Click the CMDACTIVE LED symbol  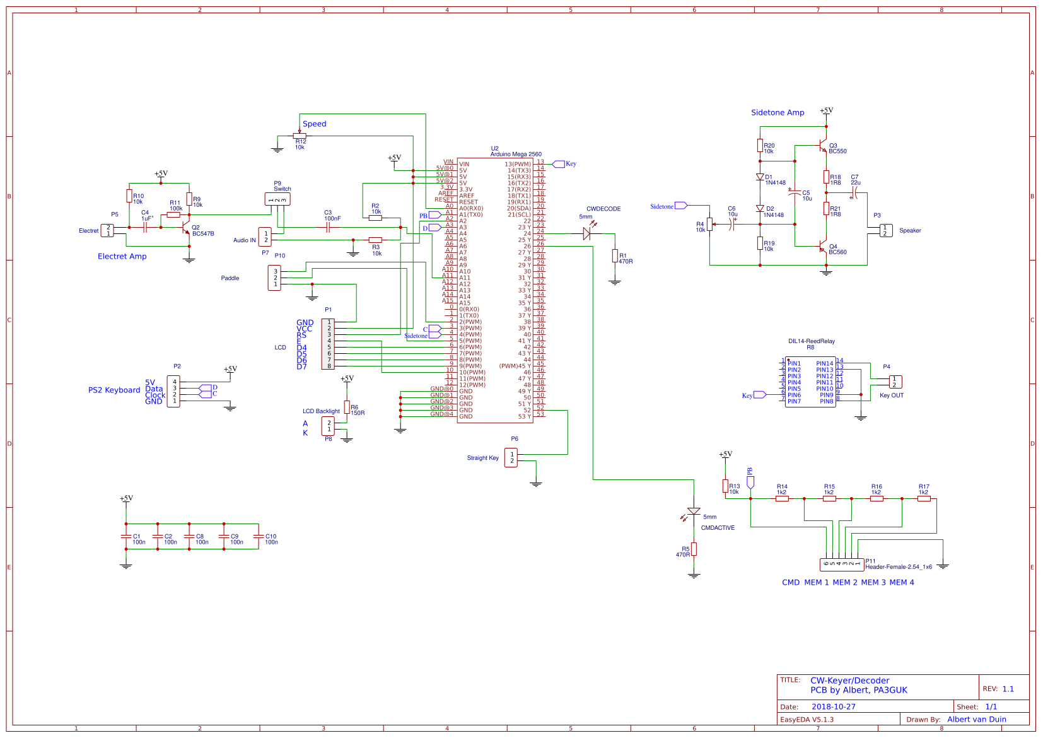[x=694, y=513]
